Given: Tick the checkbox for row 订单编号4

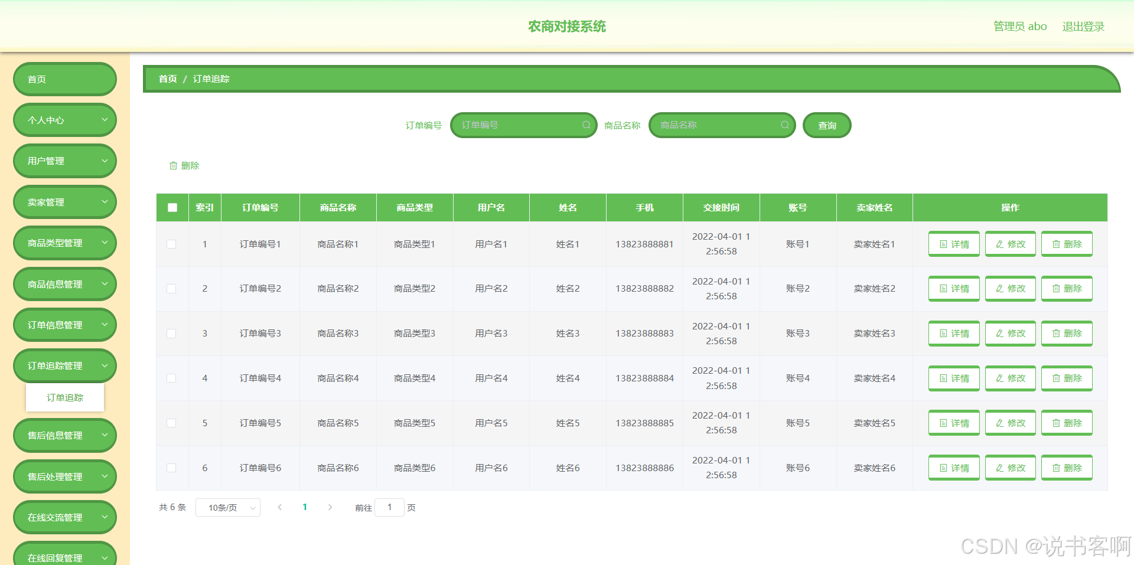Looking at the screenshot, I should coord(171,378).
